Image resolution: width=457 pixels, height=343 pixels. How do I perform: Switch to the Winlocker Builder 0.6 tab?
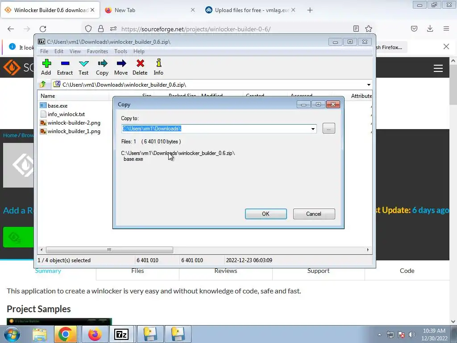tap(50, 10)
